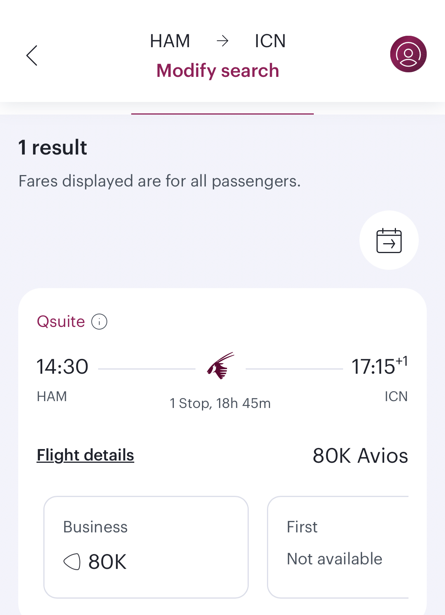Tap the back arrow icon
Screen dimensions: 445x615
[x=32, y=56]
